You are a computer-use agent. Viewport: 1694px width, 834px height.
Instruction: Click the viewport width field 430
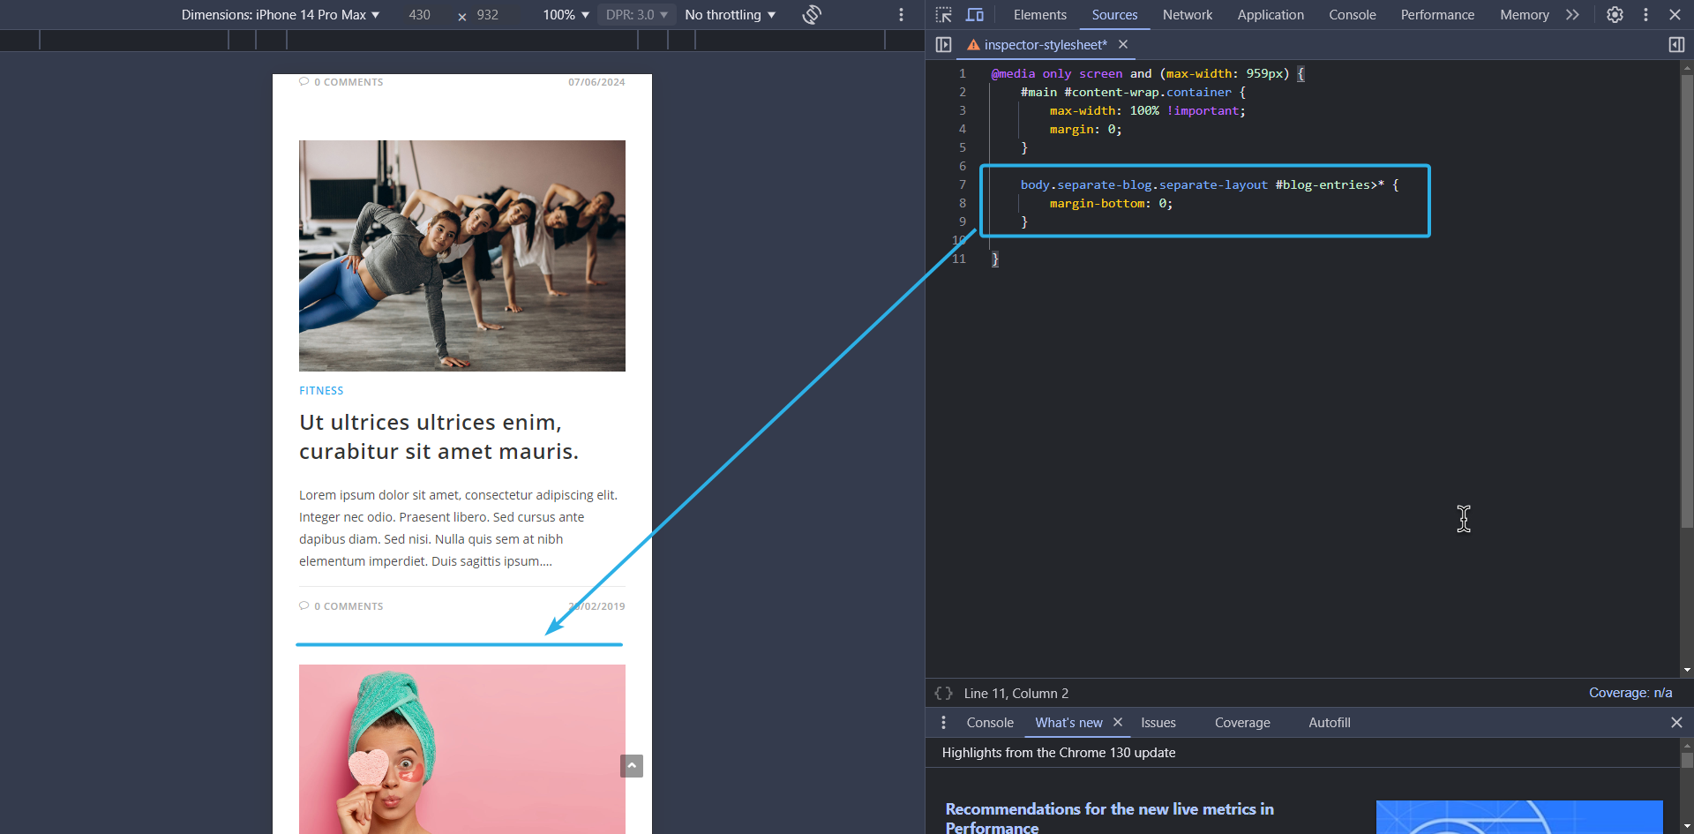pos(420,15)
